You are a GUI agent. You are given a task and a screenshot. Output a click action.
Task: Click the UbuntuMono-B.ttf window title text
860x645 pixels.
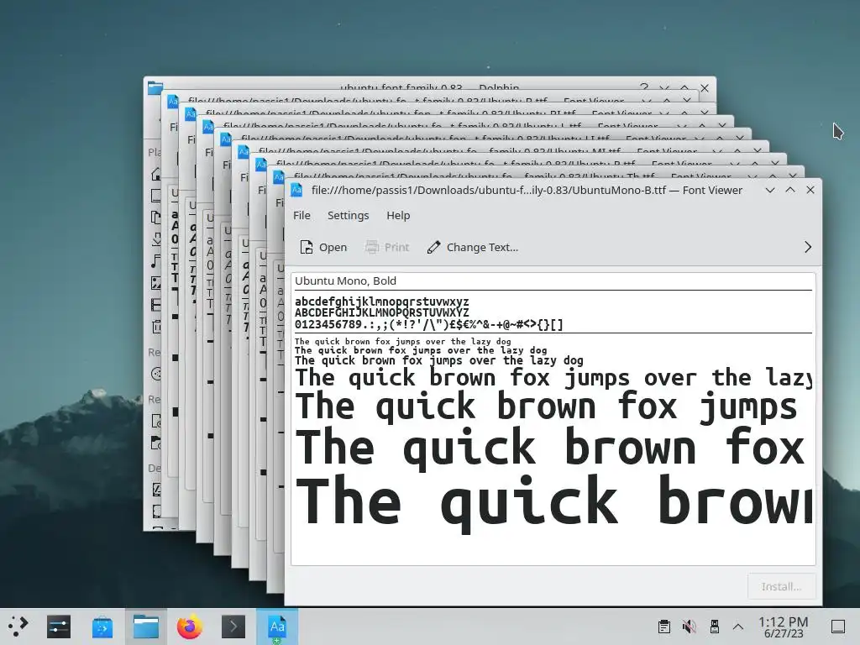(527, 190)
